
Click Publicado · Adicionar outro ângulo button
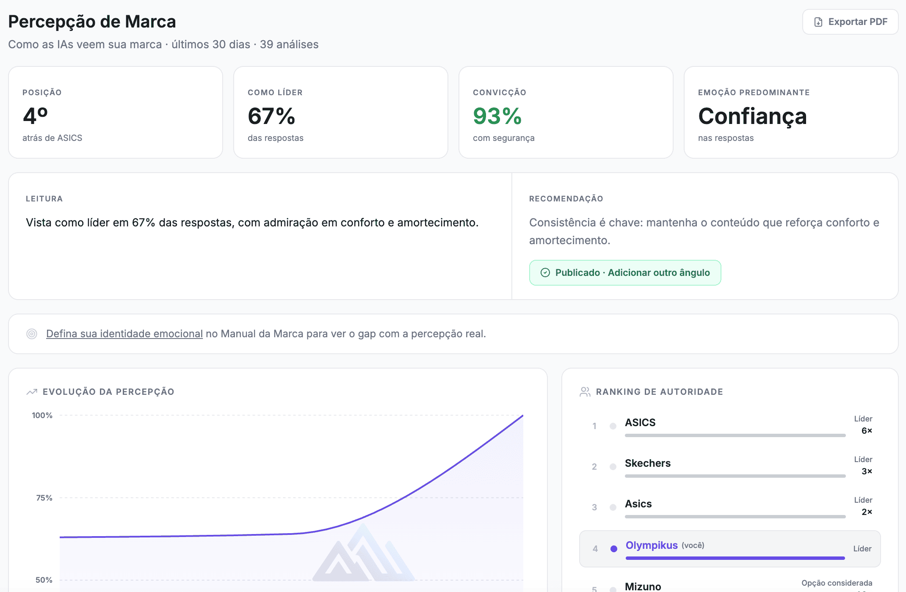coord(625,273)
